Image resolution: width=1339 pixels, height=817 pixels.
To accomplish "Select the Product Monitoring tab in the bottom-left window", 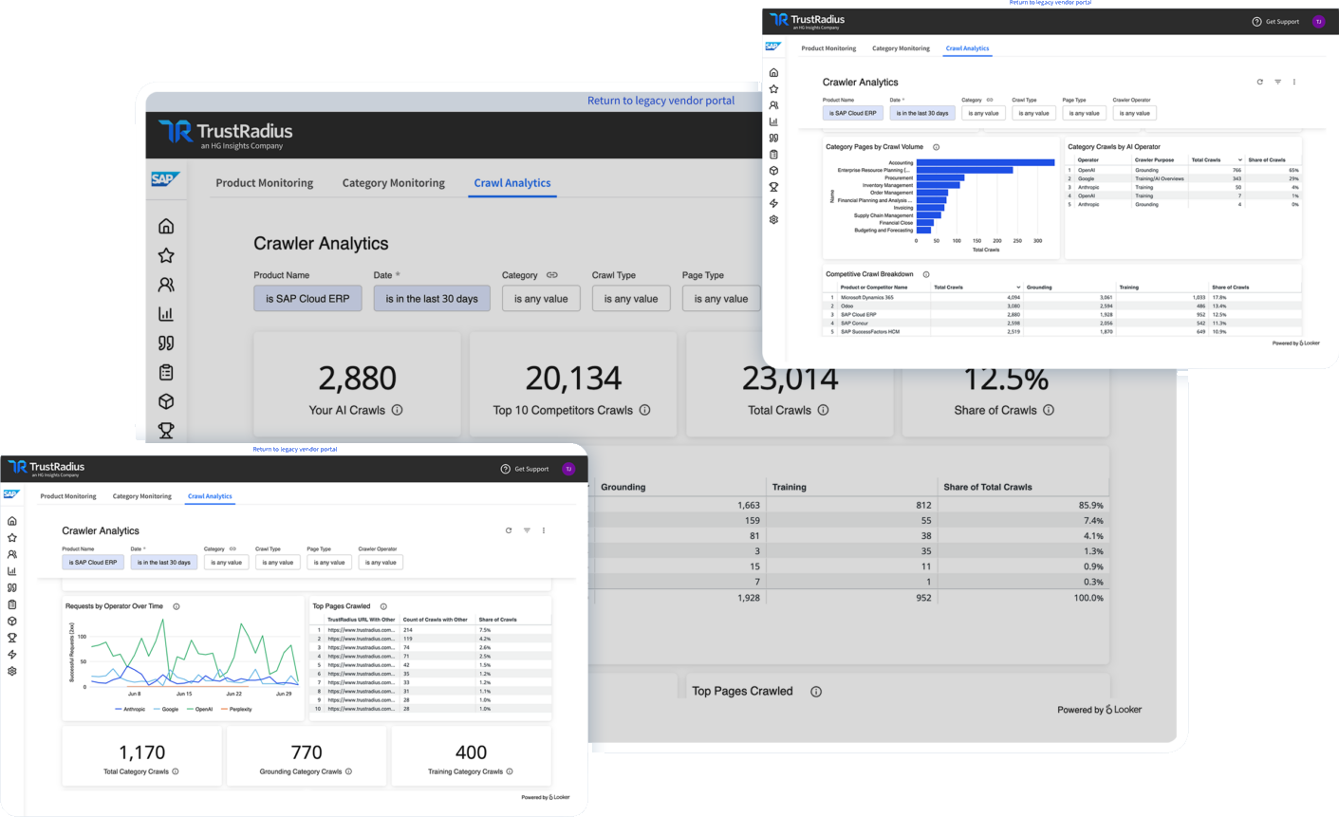I will (68, 496).
